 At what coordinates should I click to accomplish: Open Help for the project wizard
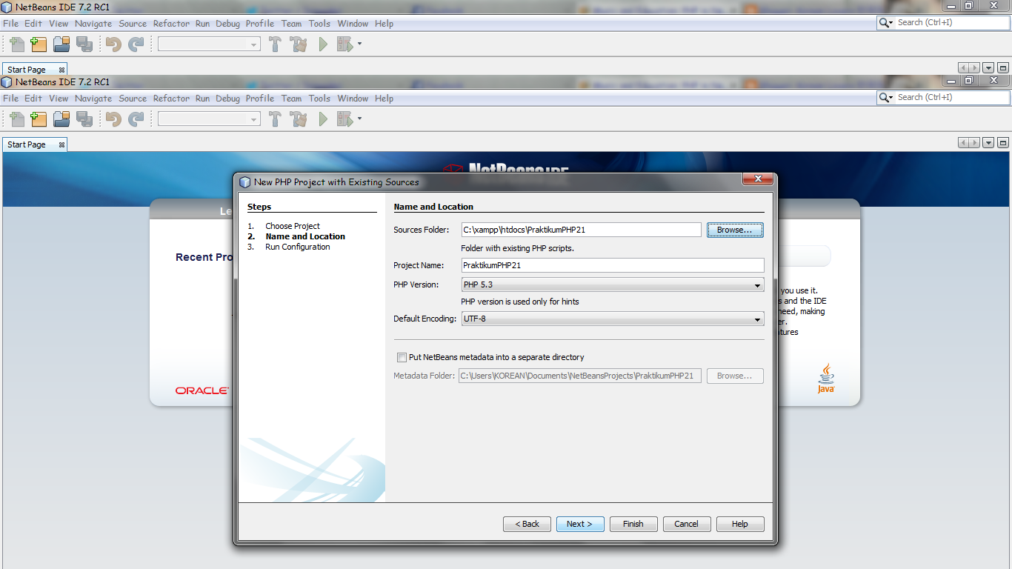point(740,524)
